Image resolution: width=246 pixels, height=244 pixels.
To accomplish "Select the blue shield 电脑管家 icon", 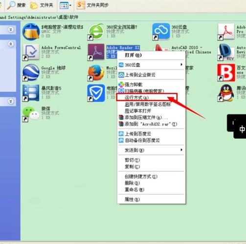I will [96, 93].
